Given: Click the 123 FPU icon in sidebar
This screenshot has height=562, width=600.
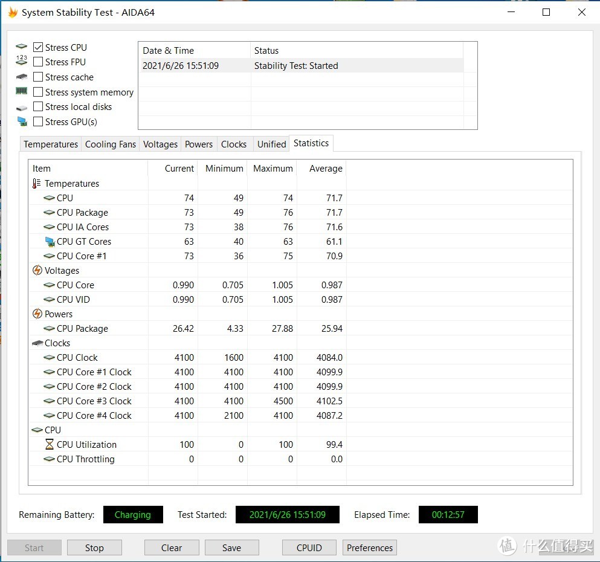Looking at the screenshot, I should click(21, 60).
